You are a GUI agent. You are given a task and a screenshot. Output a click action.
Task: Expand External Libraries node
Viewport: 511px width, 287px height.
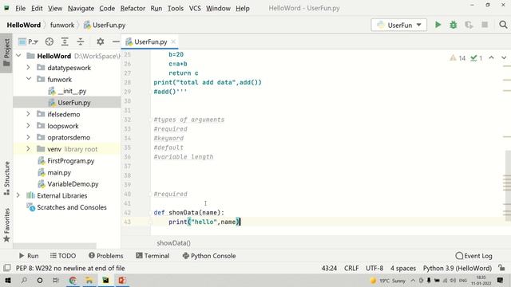point(18,195)
